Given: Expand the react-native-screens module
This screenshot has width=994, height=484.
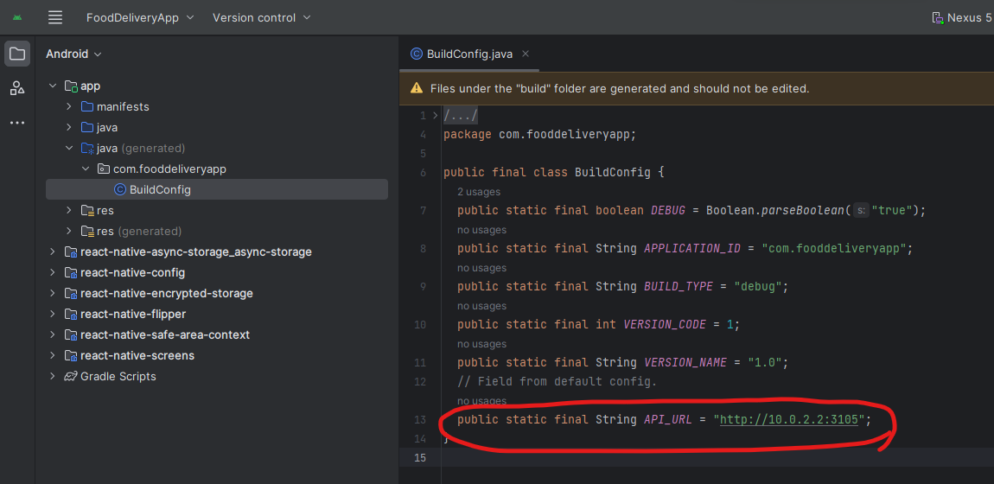Looking at the screenshot, I should pyautogui.click(x=53, y=355).
